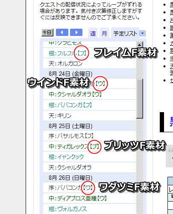173x214 pixels.
Task: Go to next period with right arrow
Action: pyautogui.click(x=76, y=33)
